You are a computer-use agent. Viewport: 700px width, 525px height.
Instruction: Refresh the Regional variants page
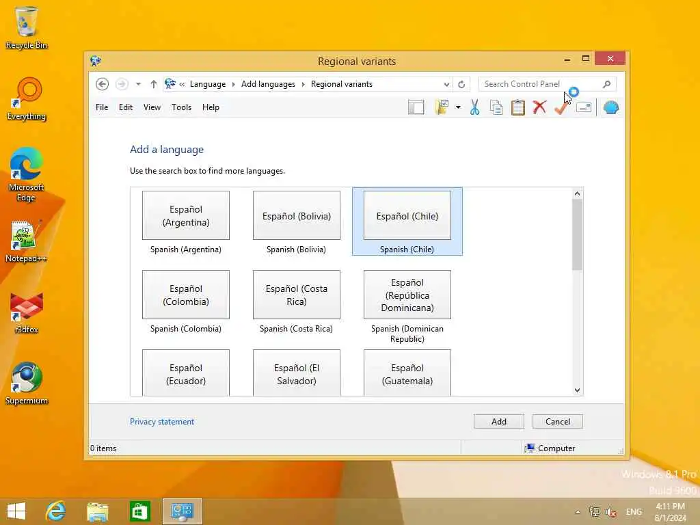(x=461, y=84)
